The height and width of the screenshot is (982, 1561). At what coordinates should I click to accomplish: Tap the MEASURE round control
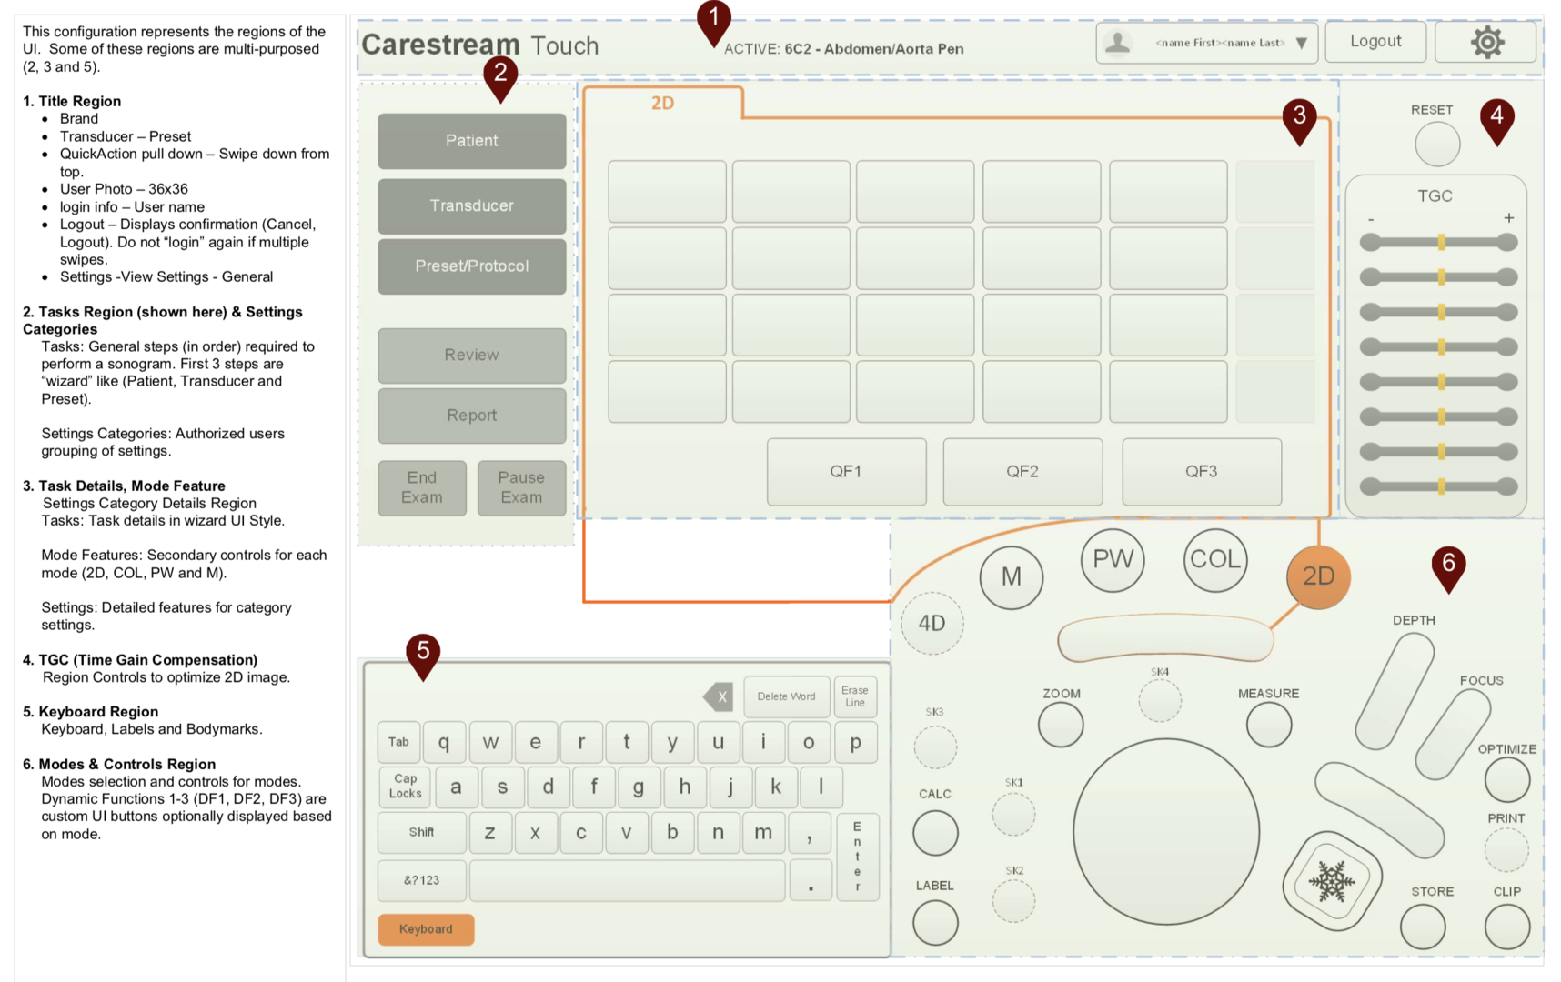[x=1269, y=725]
